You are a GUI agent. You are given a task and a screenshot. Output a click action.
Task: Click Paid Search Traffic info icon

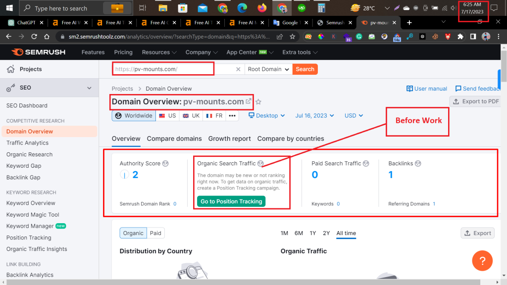coord(366,163)
